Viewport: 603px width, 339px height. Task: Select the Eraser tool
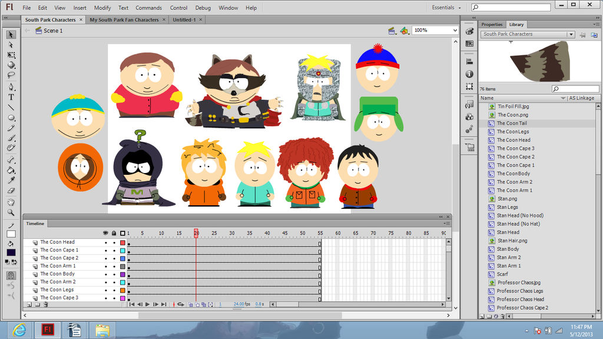[x=11, y=190]
